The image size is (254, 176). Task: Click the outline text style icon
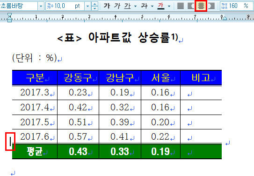click(x=144, y=6)
